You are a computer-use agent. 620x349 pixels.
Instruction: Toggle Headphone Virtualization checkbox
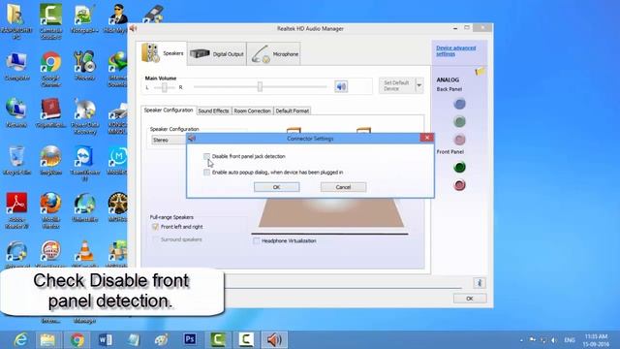click(256, 240)
